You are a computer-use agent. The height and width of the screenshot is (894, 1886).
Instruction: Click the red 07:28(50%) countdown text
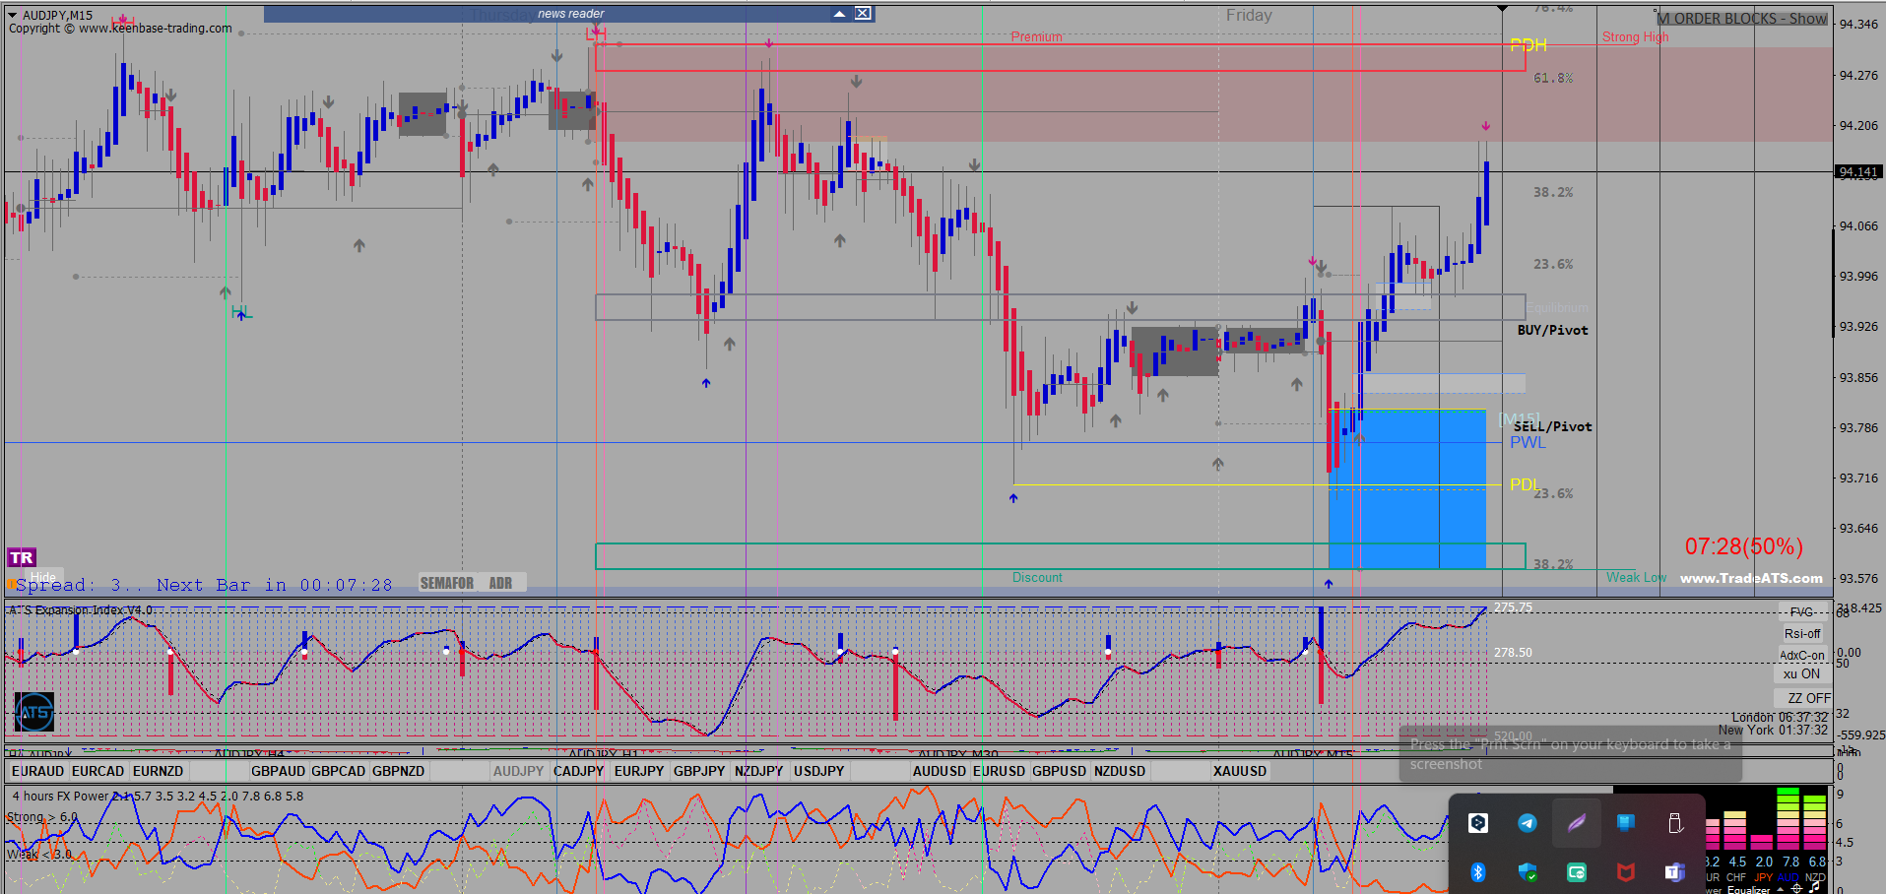point(1744,546)
